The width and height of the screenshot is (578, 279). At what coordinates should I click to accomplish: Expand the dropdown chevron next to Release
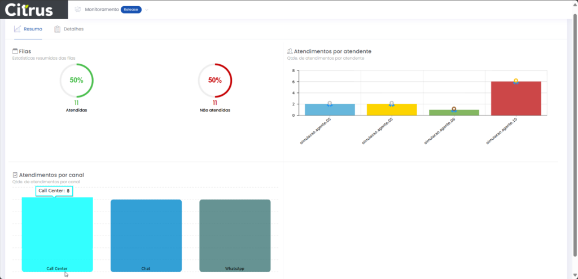point(147,10)
